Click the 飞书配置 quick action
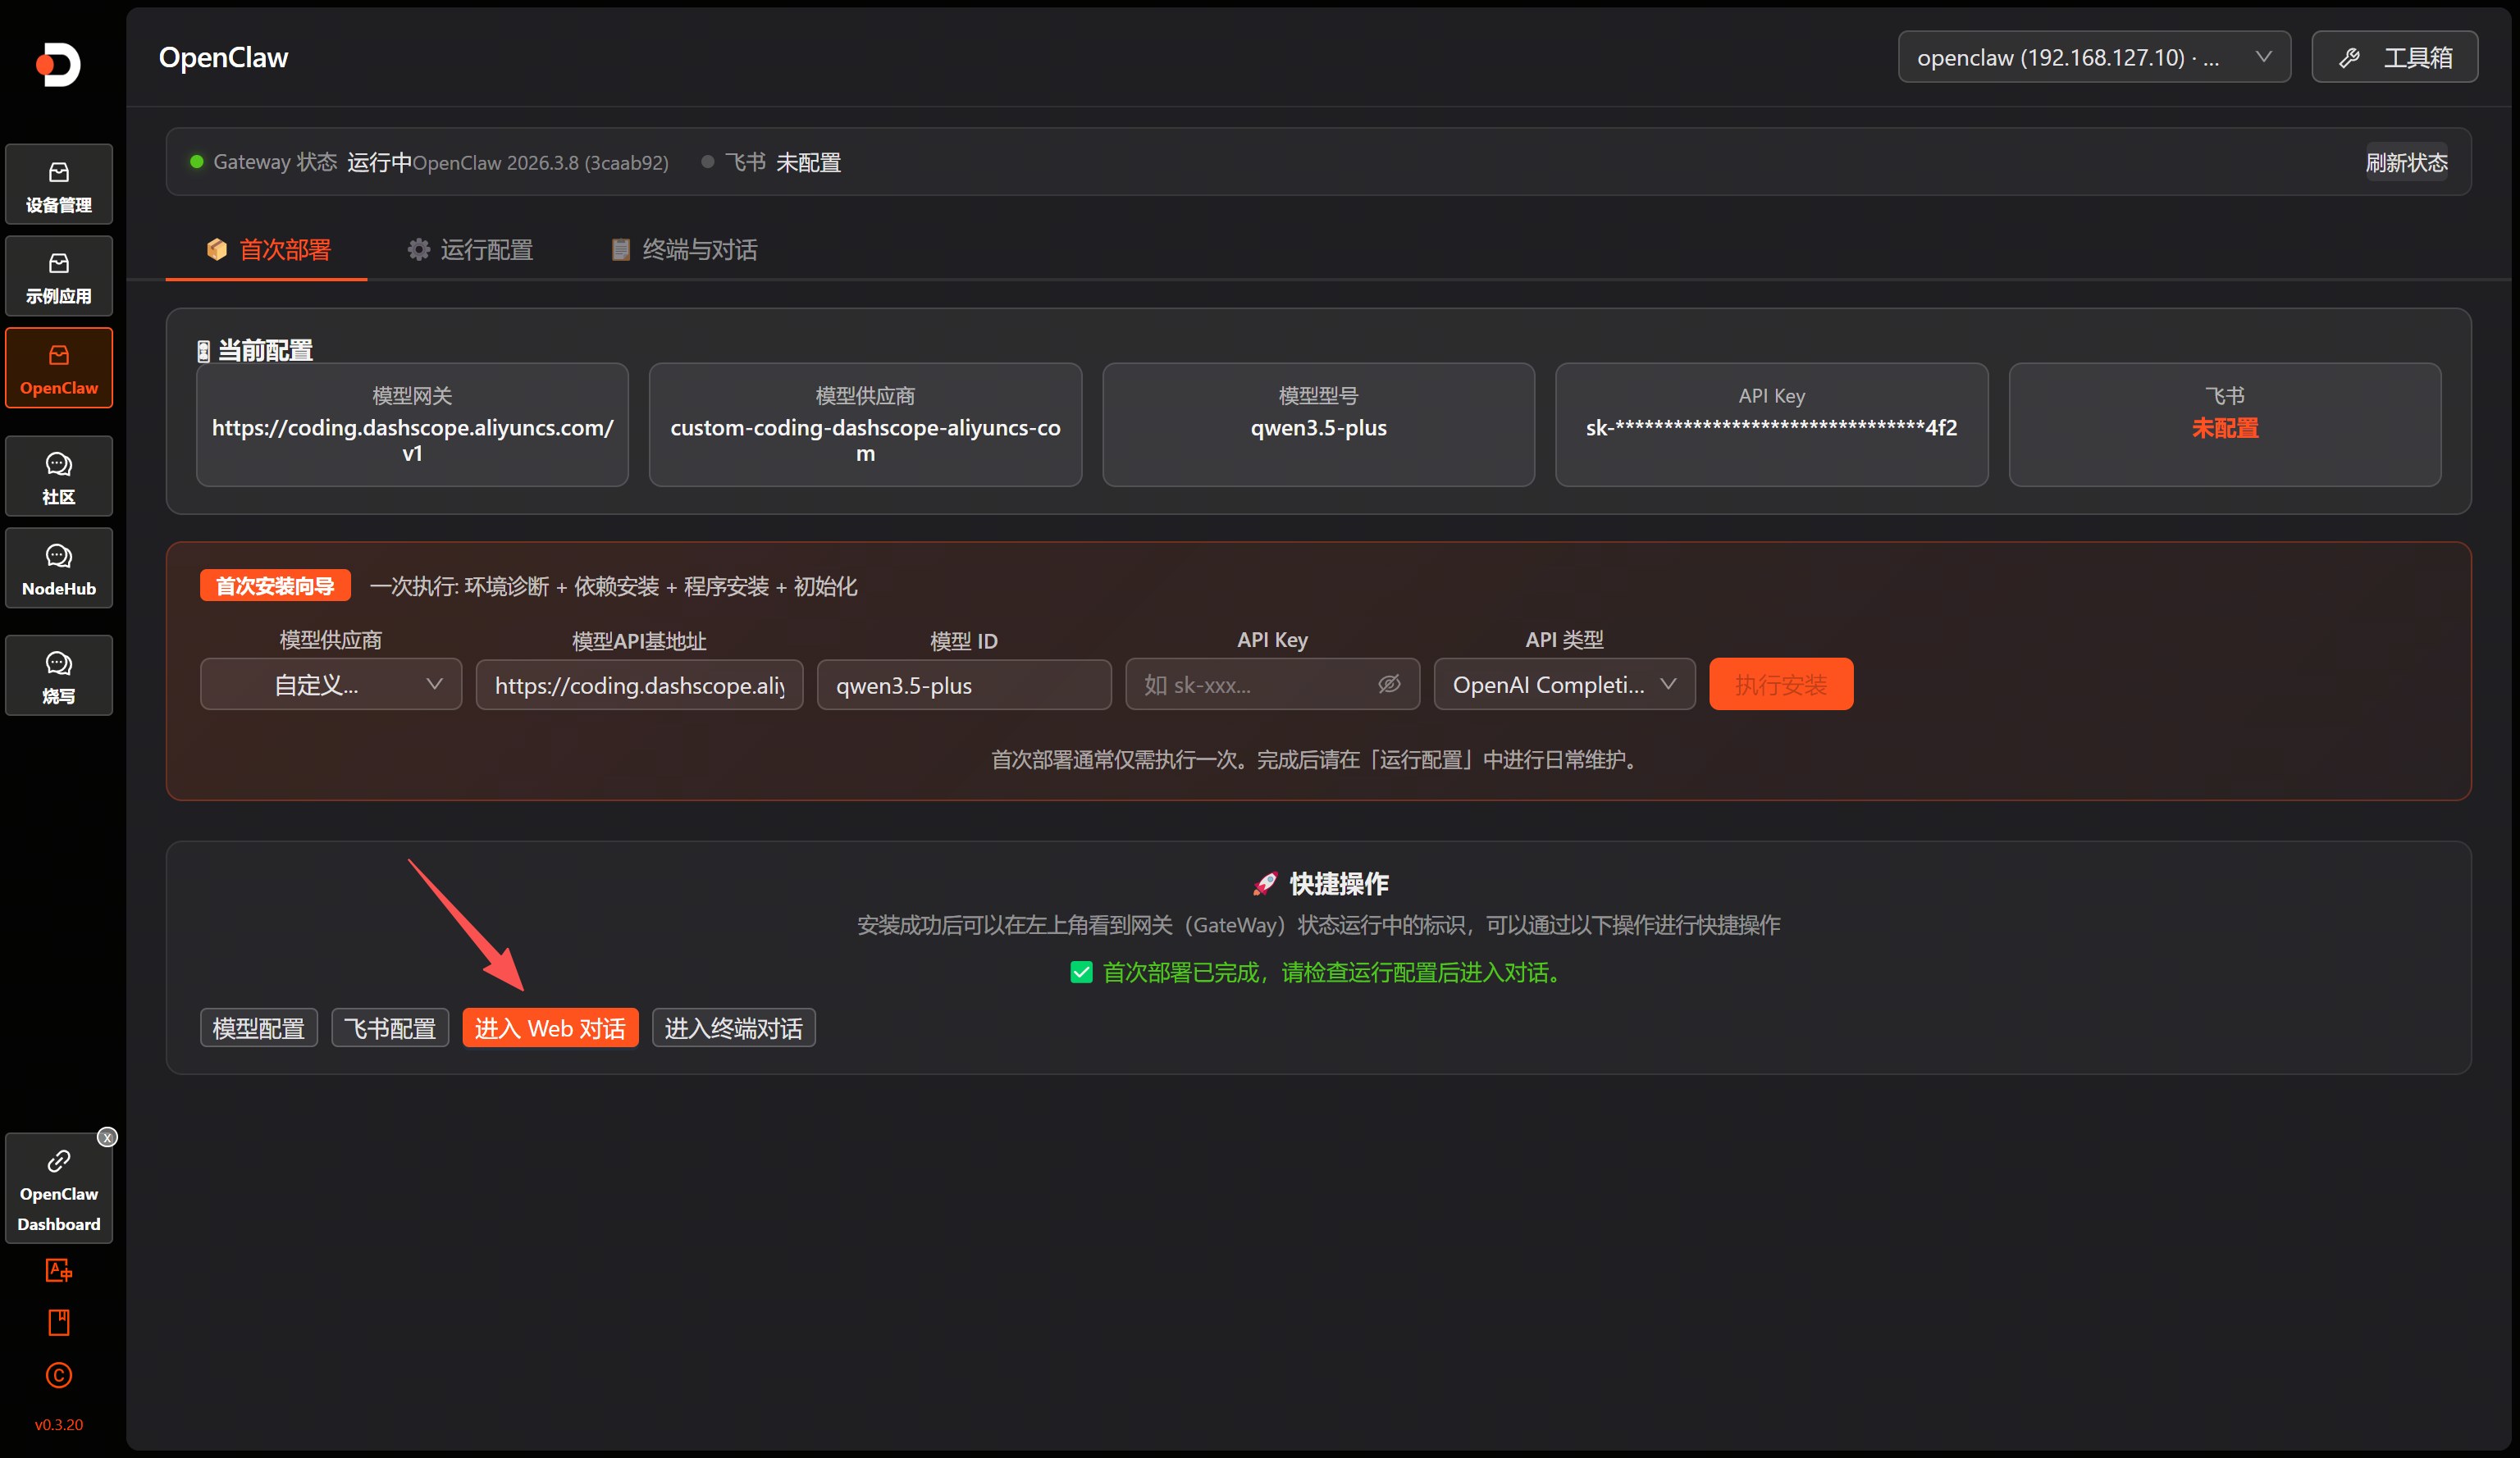Viewport: 2520px width, 1458px height. (390, 1028)
